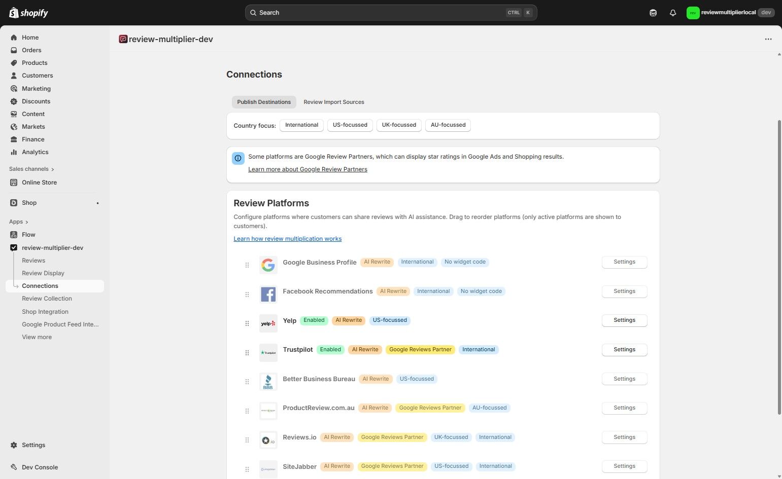Switch to the Publish Destinations tab
782x479 pixels.
tap(264, 102)
